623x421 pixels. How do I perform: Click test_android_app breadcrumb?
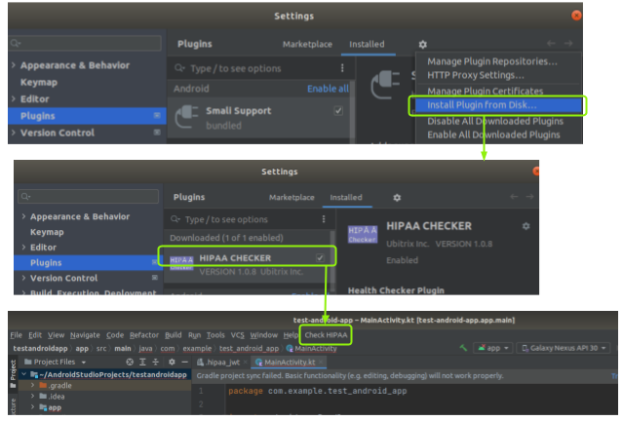pyautogui.click(x=250, y=348)
